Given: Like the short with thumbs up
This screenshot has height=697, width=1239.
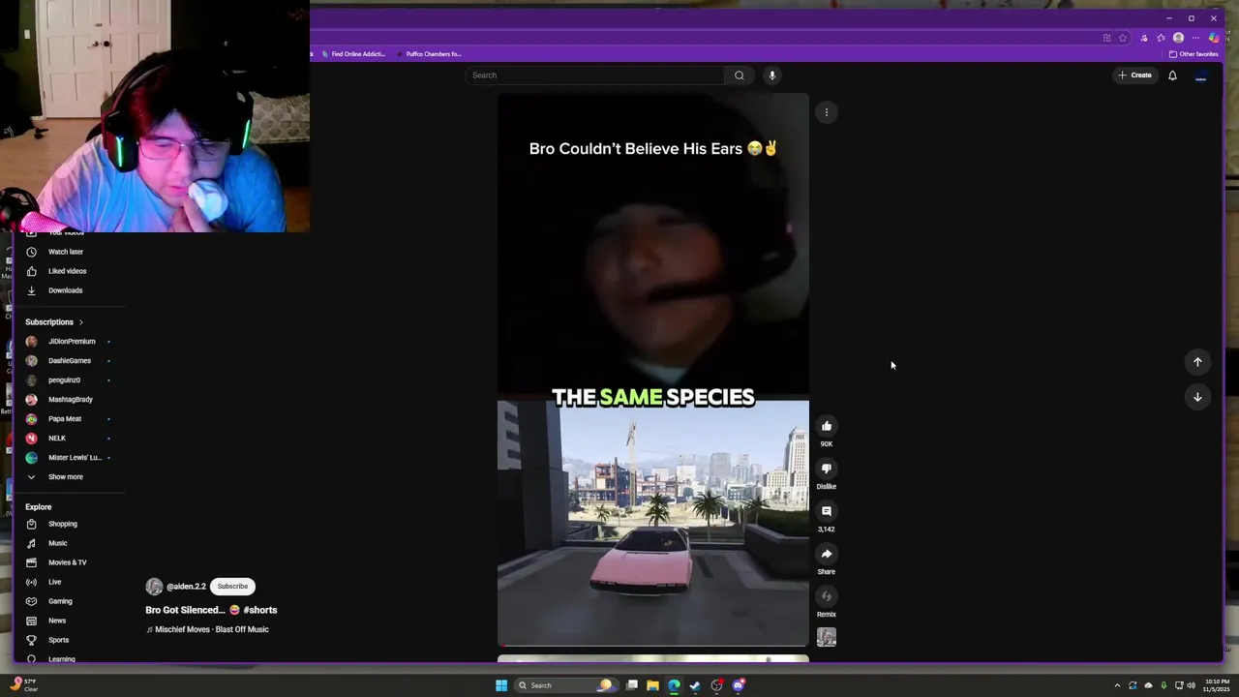Looking at the screenshot, I should pyautogui.click(x=827, y=426).
